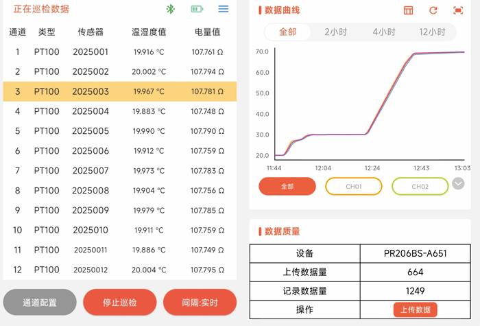Image resolution: width=480 pixels, height=326 pixels.
Task: Switch to the 2小时 time range tab
Action: pos(336,32)
